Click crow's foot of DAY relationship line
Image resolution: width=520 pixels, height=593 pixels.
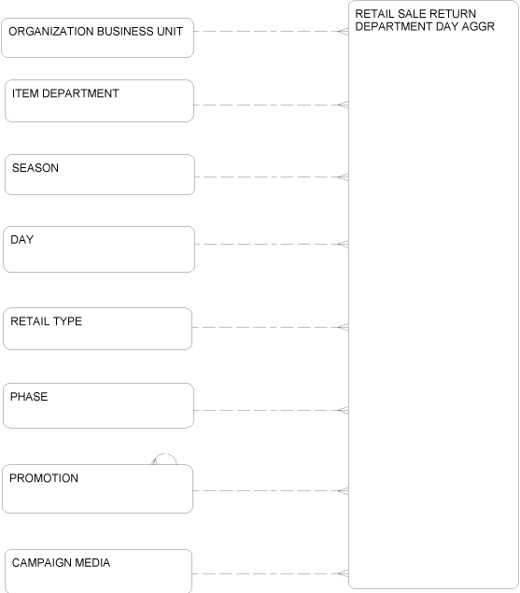pos(343,244)
